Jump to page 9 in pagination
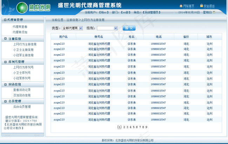The height and width of the screenshot is (144, 228). click(x=146, y=127)
